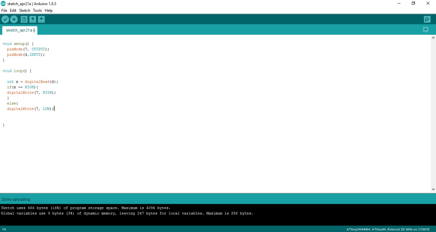This screenshot has width=436, height=232.
Task: Open the Edit menu
Action: [x=13, y=11]
